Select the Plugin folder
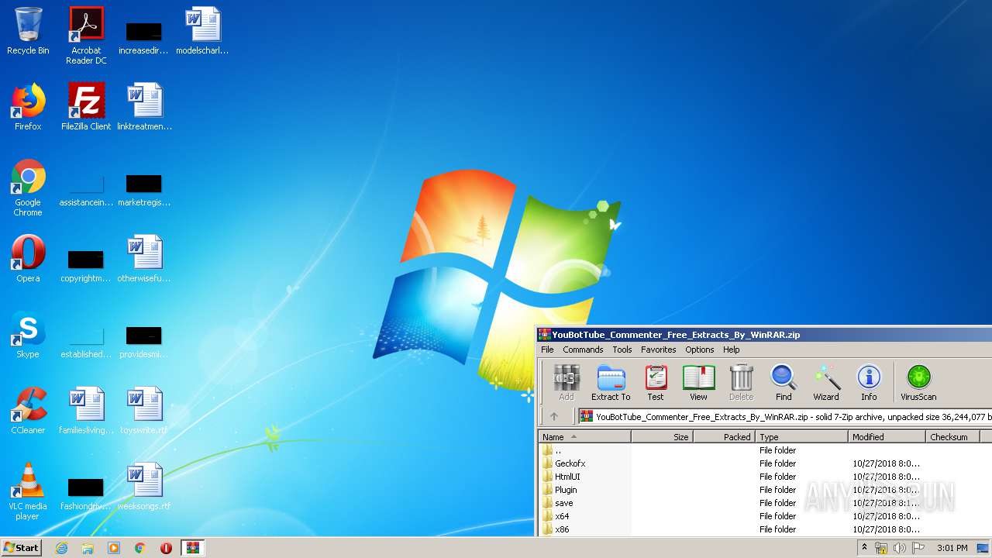 click(765, 490)
